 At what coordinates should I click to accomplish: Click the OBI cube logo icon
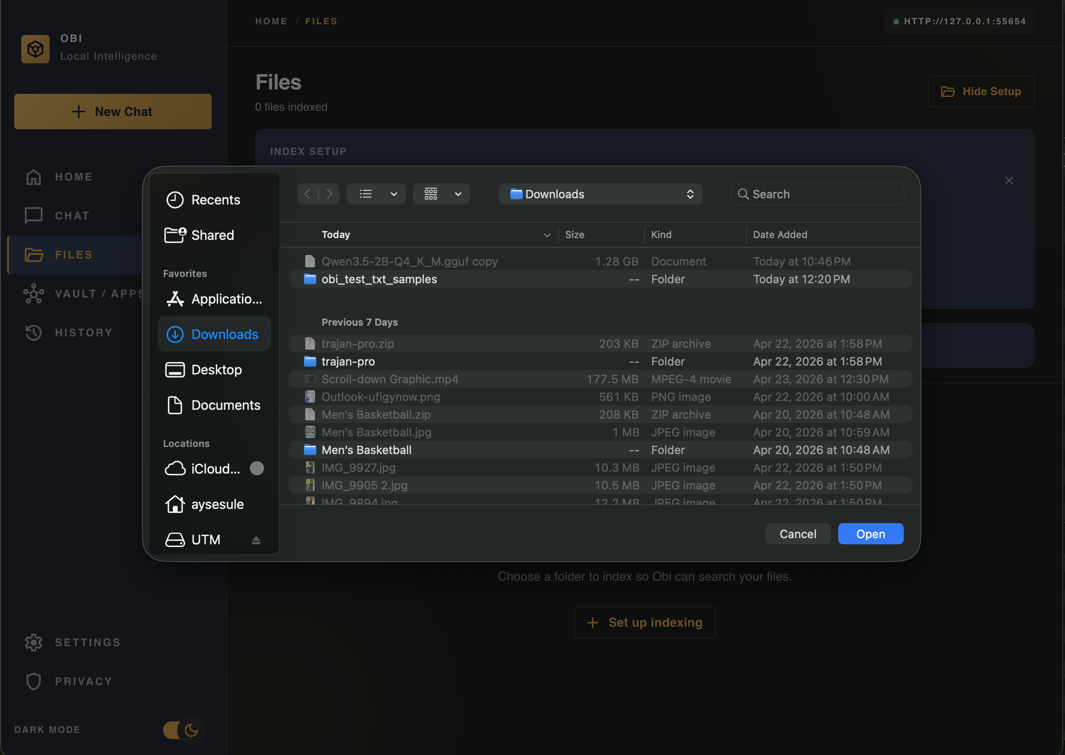pos(35,49)
